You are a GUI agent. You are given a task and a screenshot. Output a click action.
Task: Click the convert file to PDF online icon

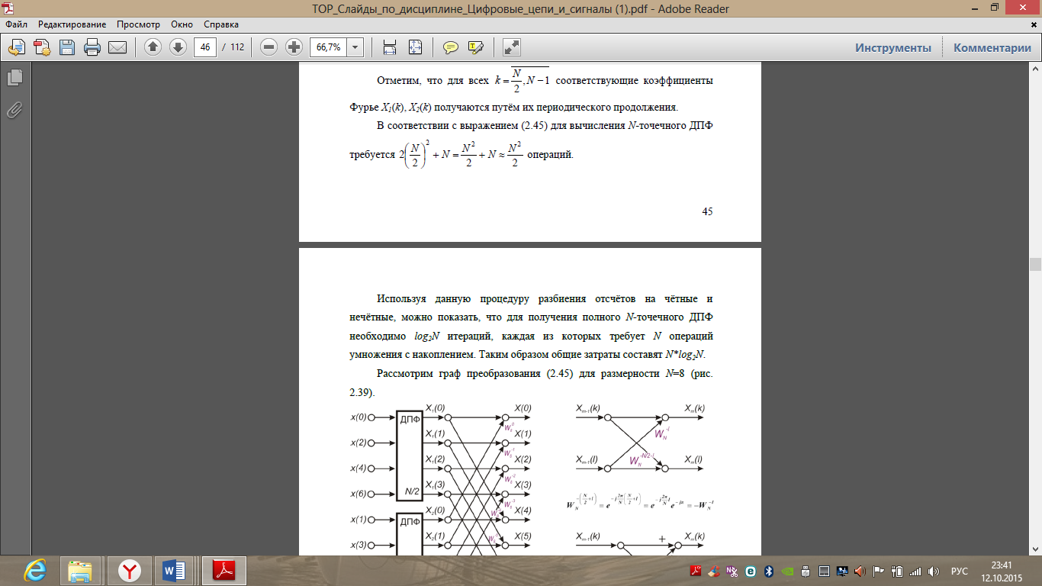coord(15,47)
